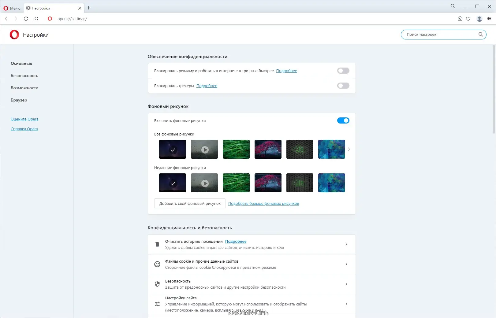Open Подробнее link about ad blocking
The height and width of the screenshot is (318, 496).
click(x=286, y=71)
